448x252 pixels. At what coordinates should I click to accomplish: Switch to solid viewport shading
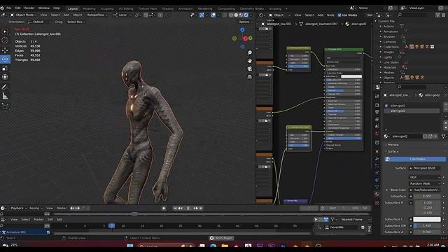pos(236,15)
